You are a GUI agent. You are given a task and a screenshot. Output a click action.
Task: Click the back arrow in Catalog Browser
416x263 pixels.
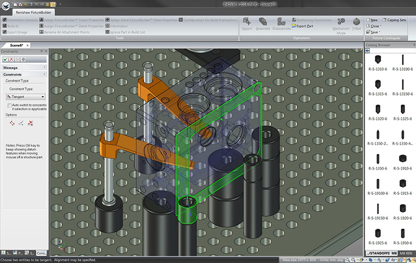[368, 51]
